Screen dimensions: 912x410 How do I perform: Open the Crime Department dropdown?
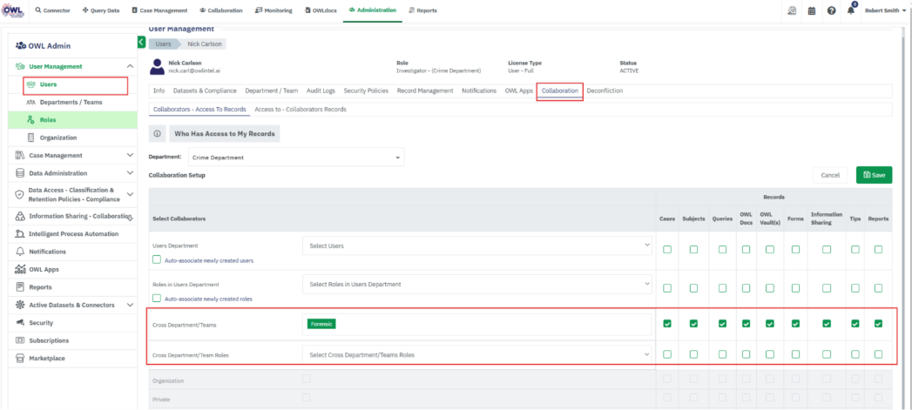point(296,158)
